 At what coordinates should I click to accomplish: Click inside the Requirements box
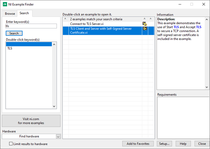pyautogui.click(x=183, y=118)
